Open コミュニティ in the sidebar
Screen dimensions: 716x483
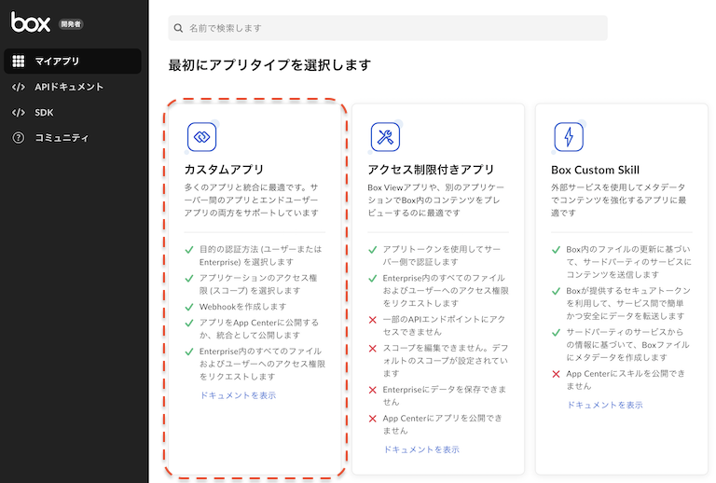62,138
